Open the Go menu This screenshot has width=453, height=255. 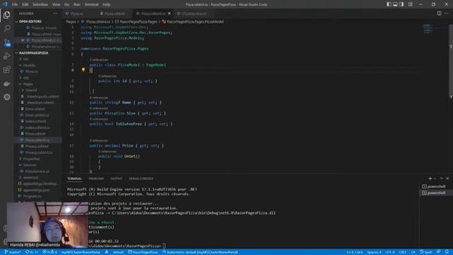click(67, 4)
